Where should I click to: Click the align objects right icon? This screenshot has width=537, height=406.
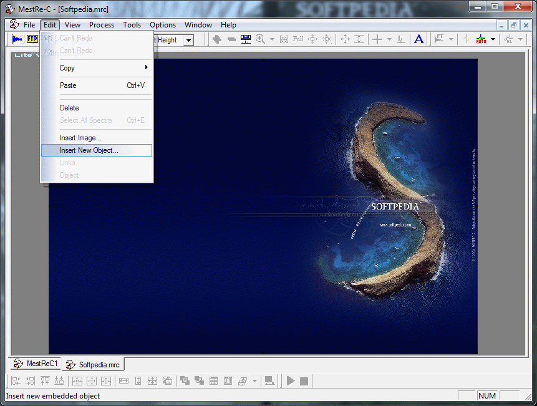click(30, 381)
